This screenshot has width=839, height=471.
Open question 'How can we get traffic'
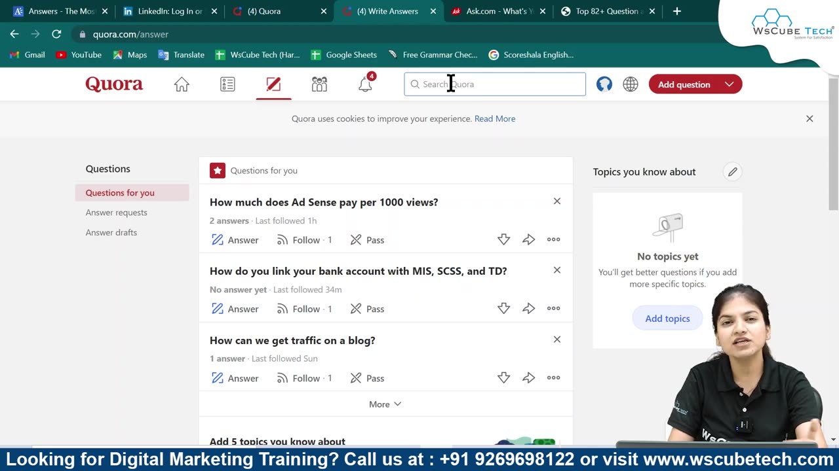coord(292,340)
